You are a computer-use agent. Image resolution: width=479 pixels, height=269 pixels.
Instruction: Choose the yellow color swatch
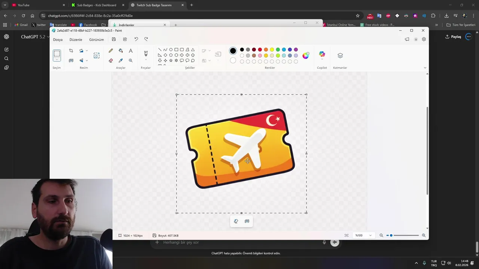point(272,50)
